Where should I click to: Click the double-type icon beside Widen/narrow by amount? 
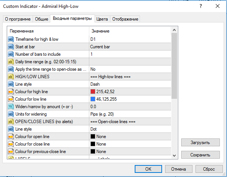coord(11,107)
